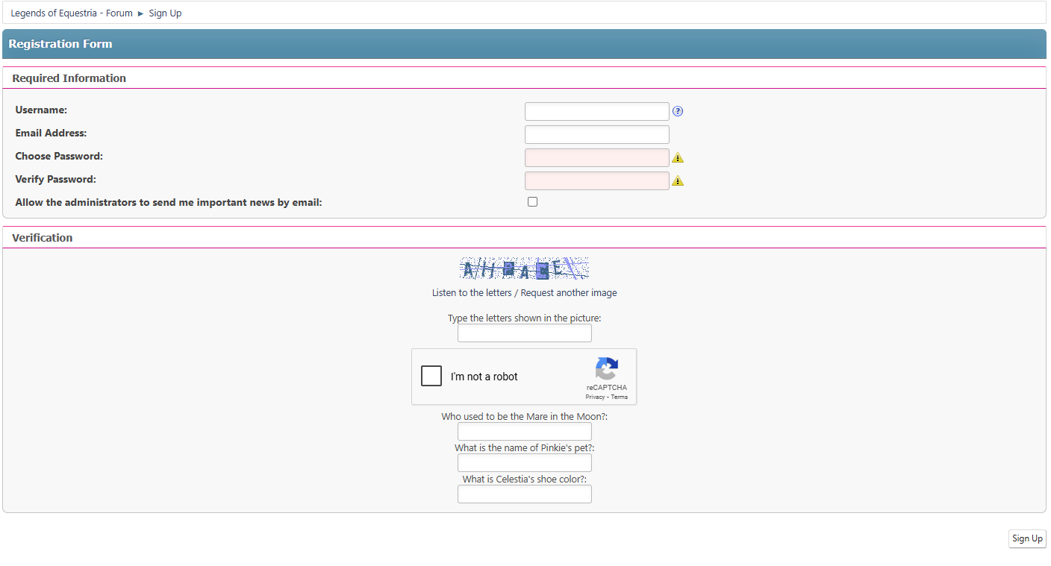The height and width of the screenshot is (566, 1051).
Task: Click warning icon beside Verify Password field
Action: point(678,180)
